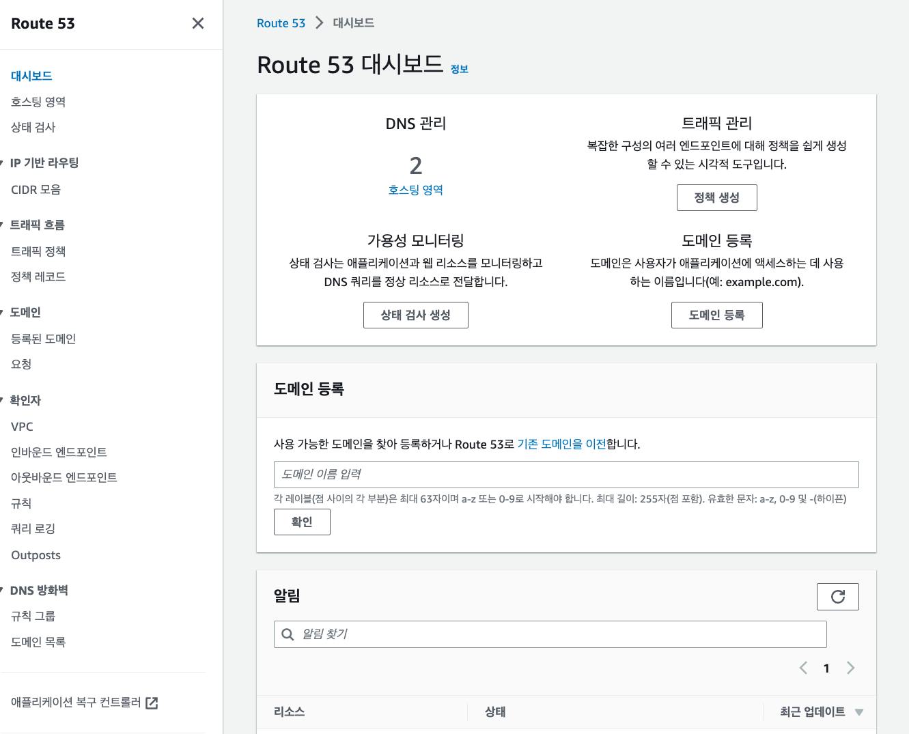
Task: Click the external link icon beside 애플리케이션 복구 컨트롤러
Action: (152, 703)
